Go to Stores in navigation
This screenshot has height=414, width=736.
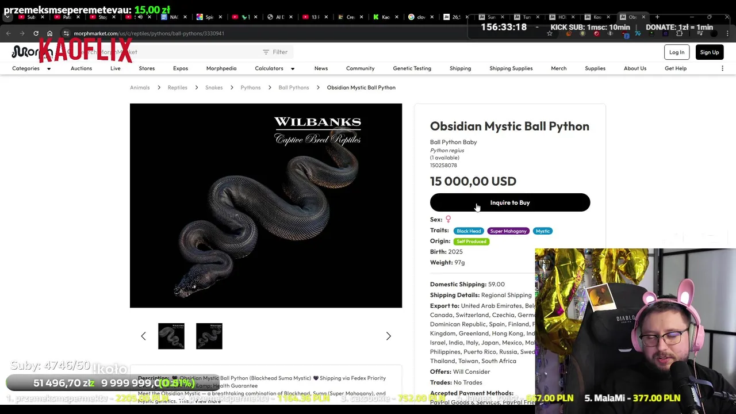(147, 68)
